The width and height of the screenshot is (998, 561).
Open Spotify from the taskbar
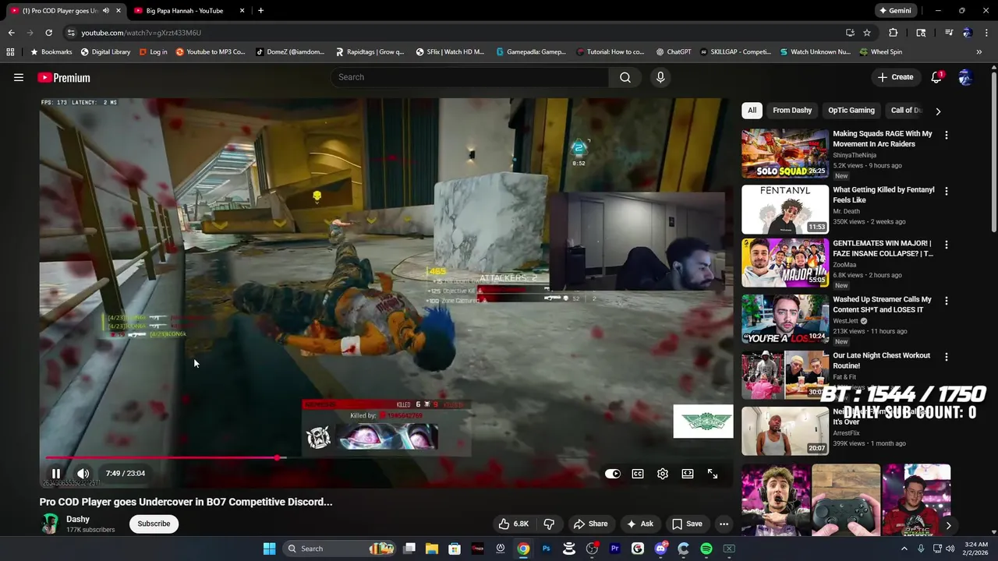(706, 549)
